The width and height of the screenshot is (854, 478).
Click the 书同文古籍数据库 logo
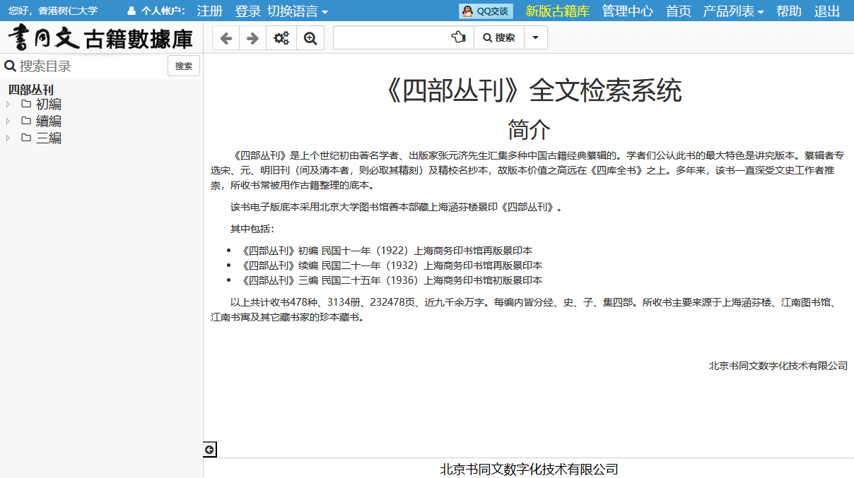(x=101, y=37)
